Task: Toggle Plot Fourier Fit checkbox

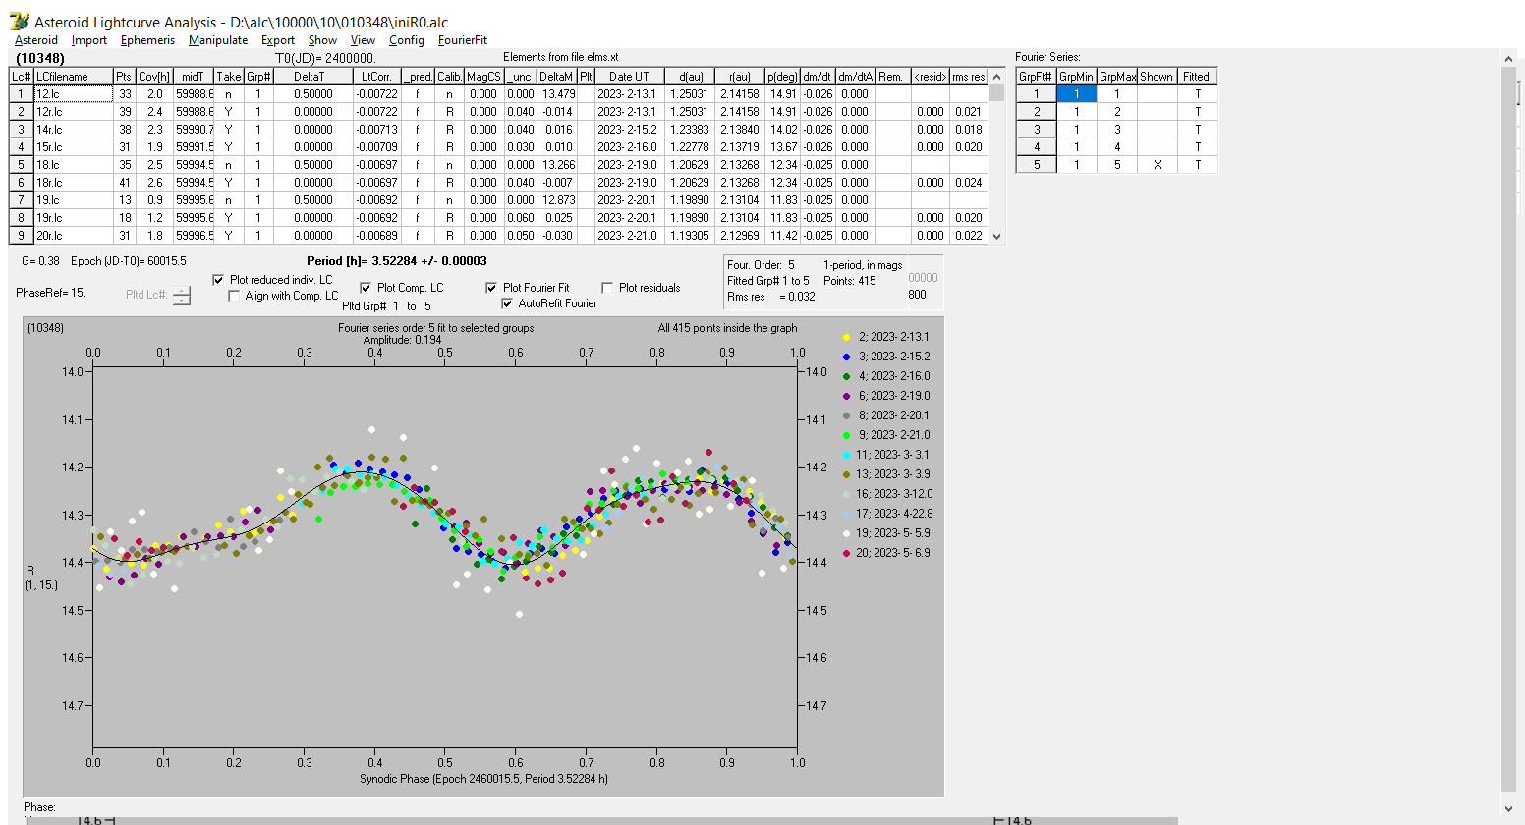Action: [x=491, y=288]
